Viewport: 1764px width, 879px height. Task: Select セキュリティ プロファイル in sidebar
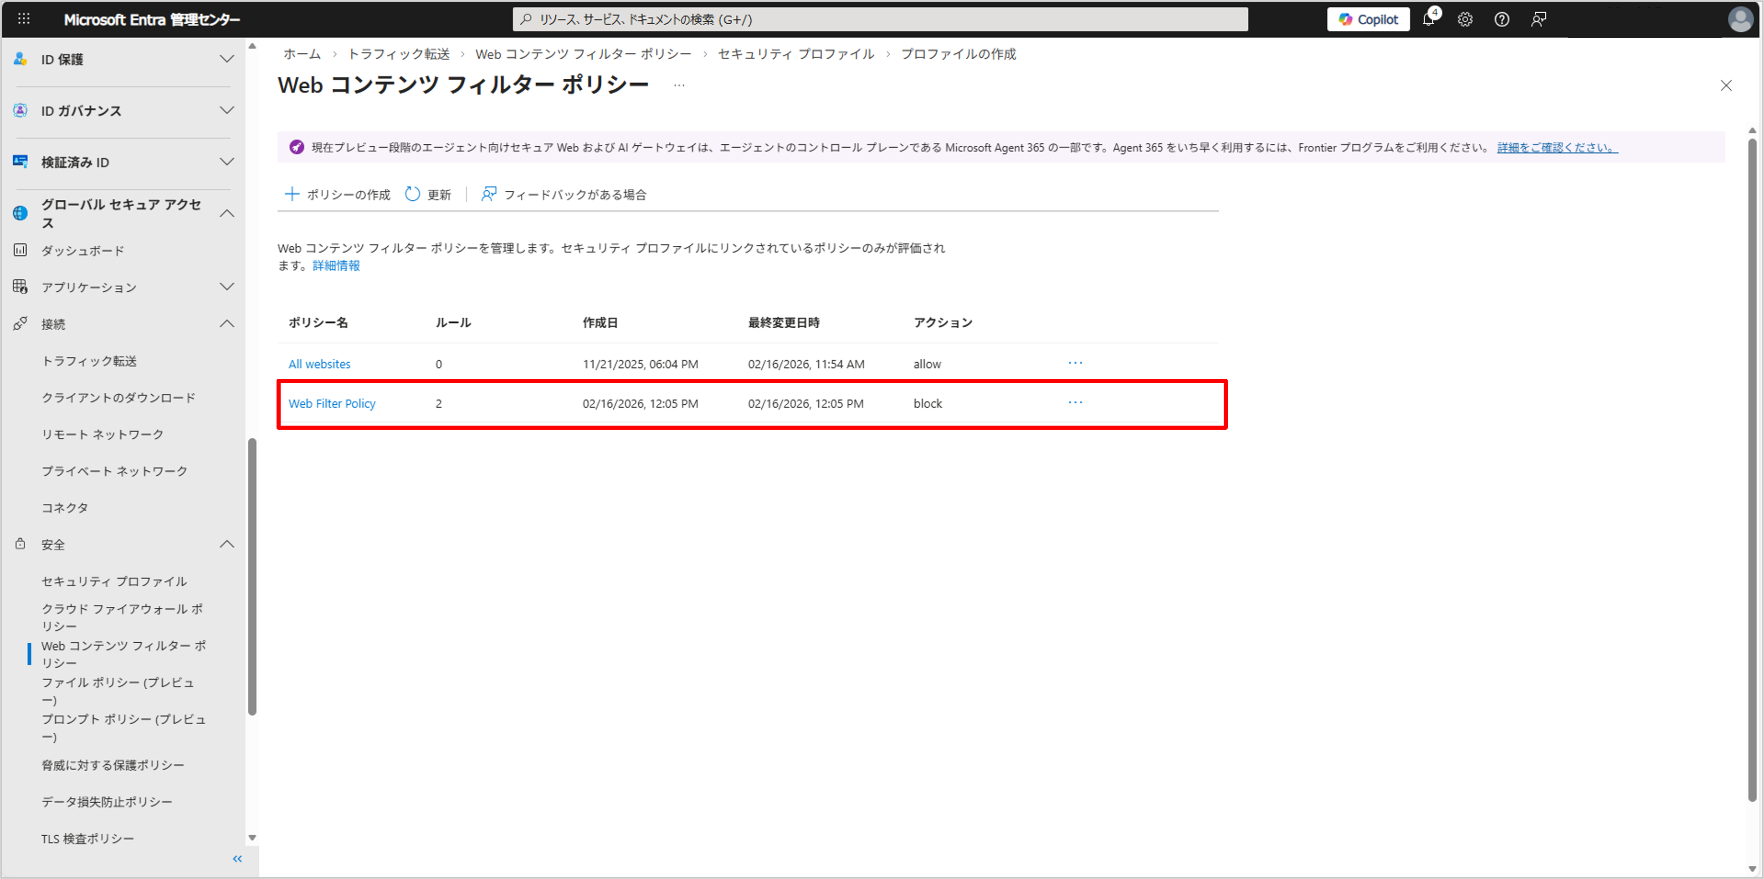pos(114,581)
